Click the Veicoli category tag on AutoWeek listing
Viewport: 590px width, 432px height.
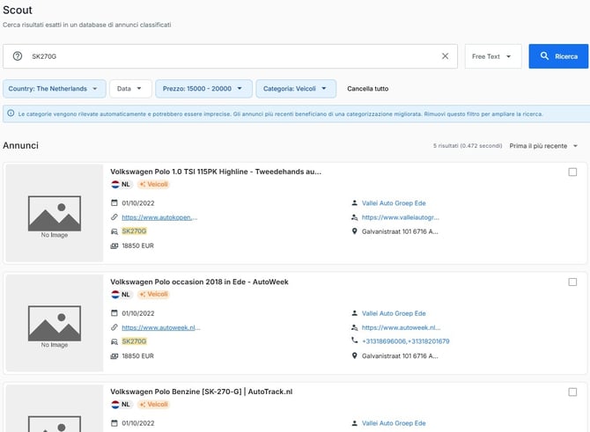153,295
